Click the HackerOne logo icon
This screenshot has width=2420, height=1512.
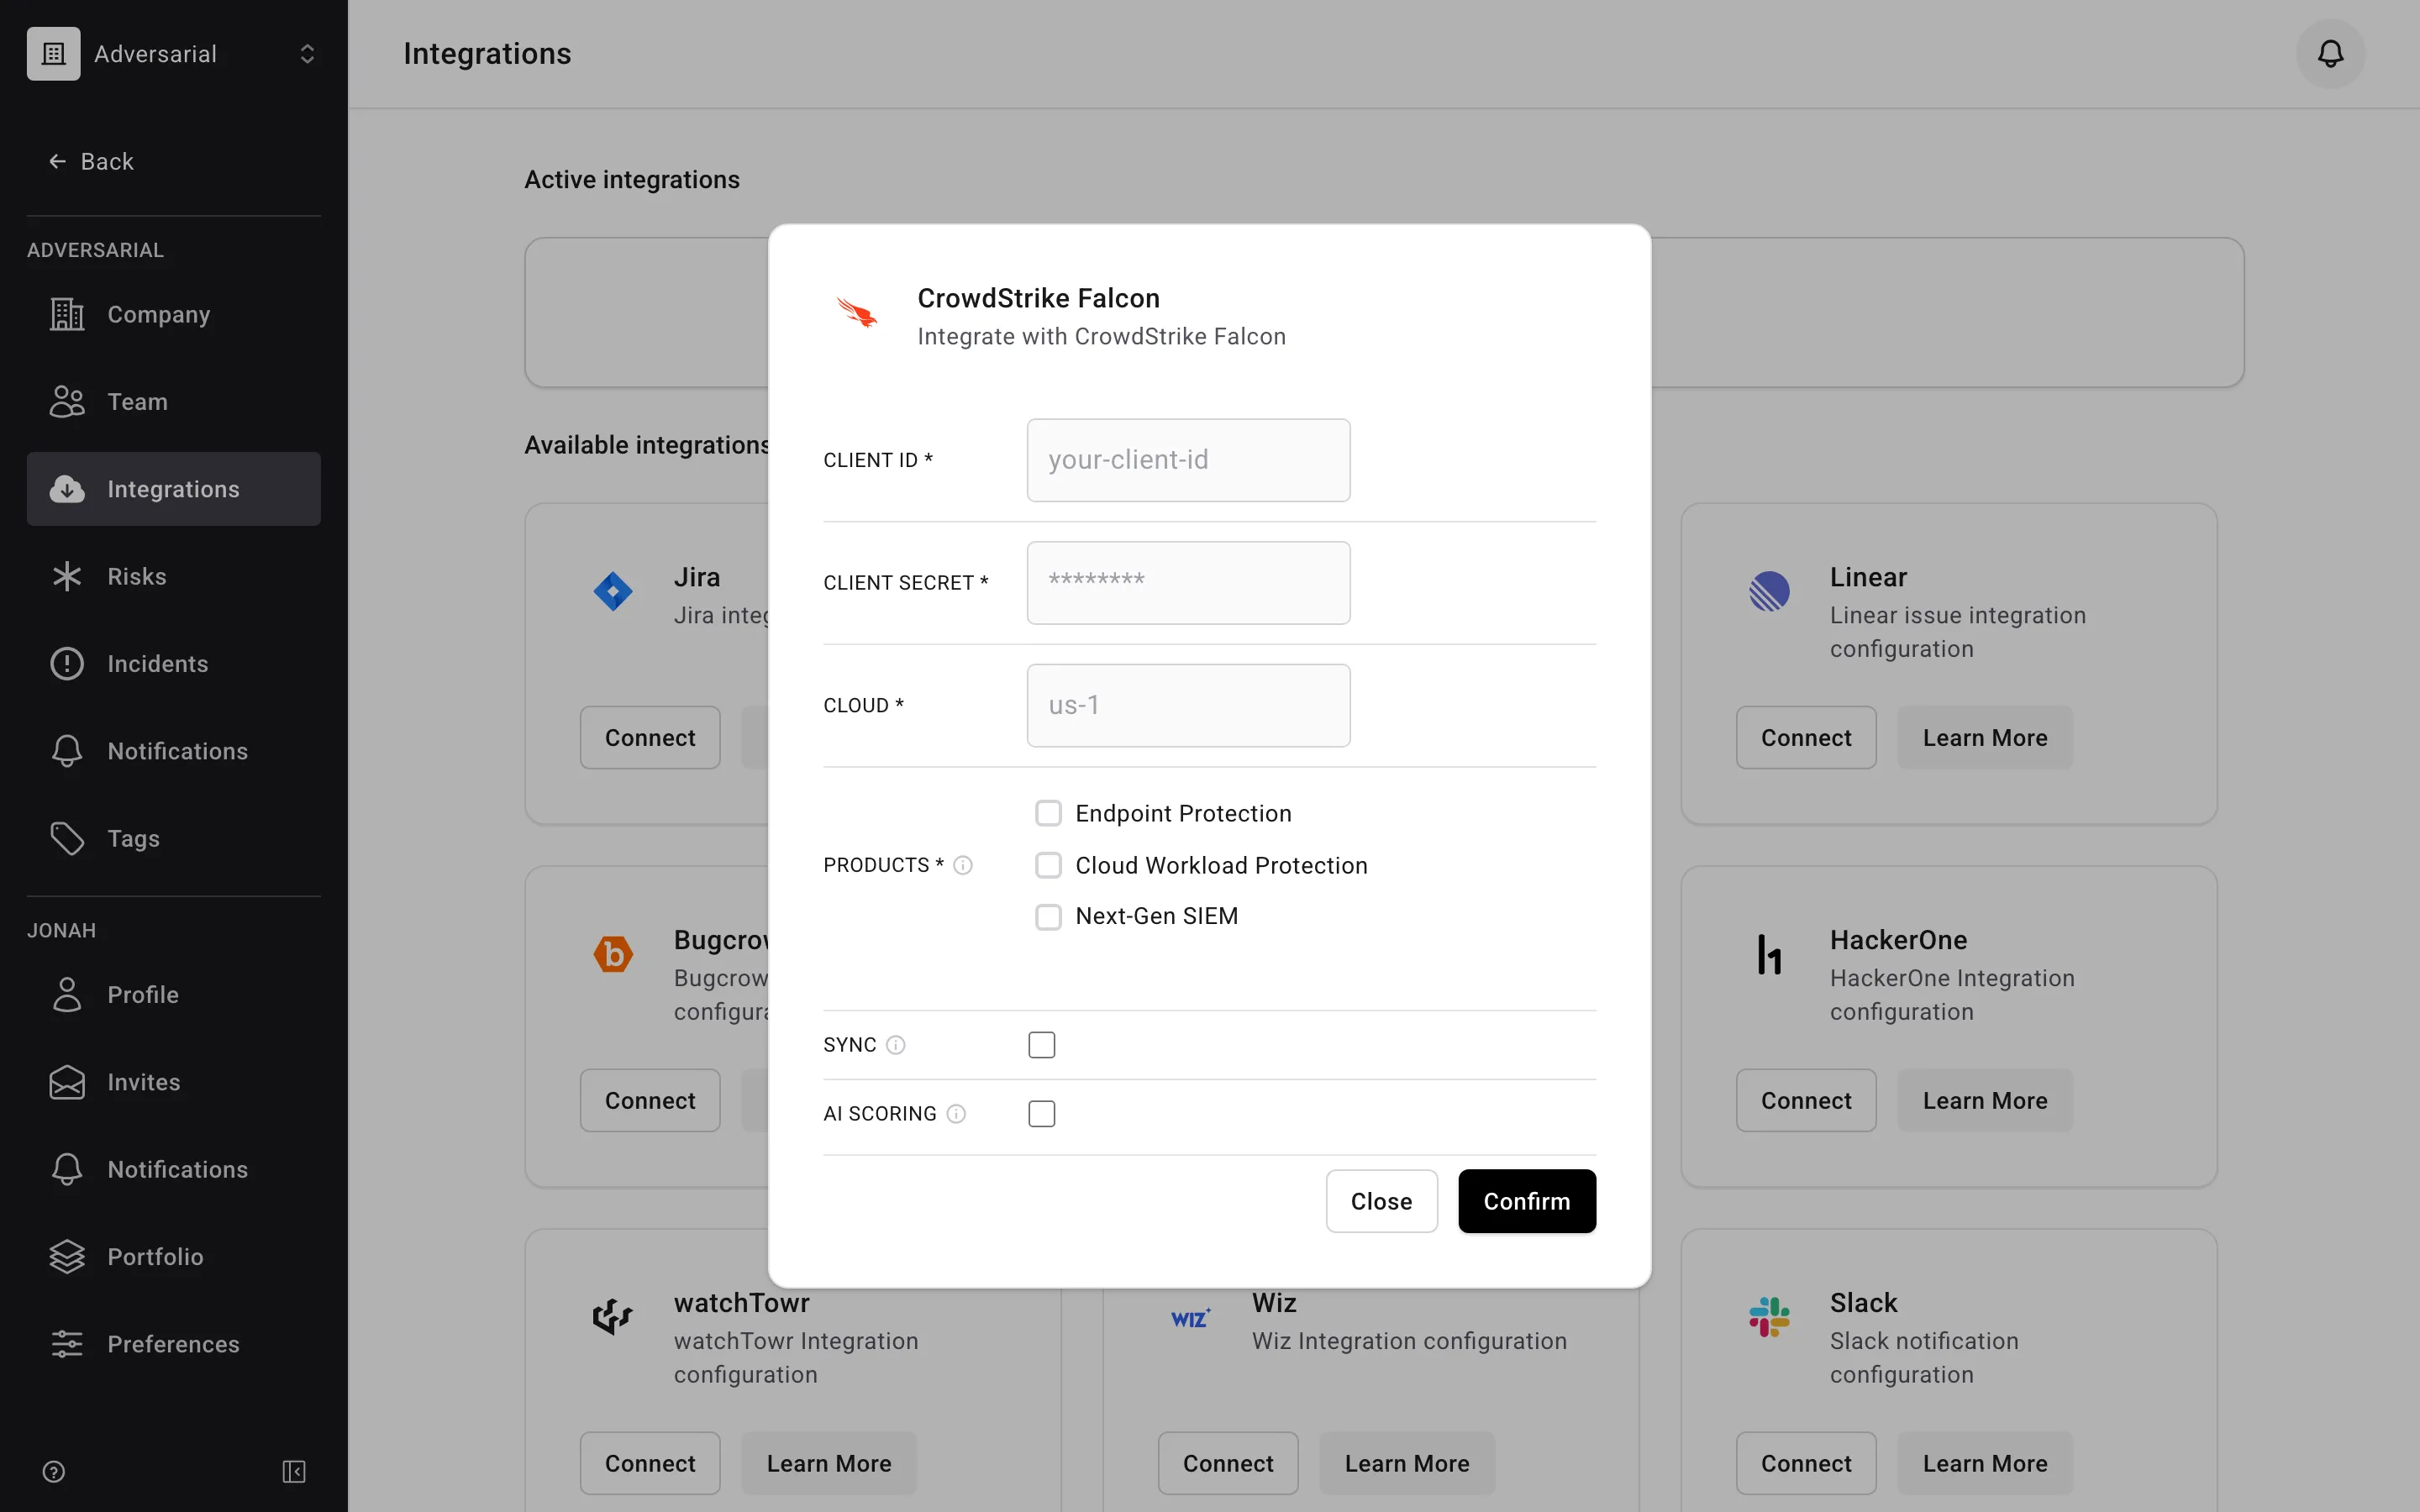click(x=1769, y=954)
